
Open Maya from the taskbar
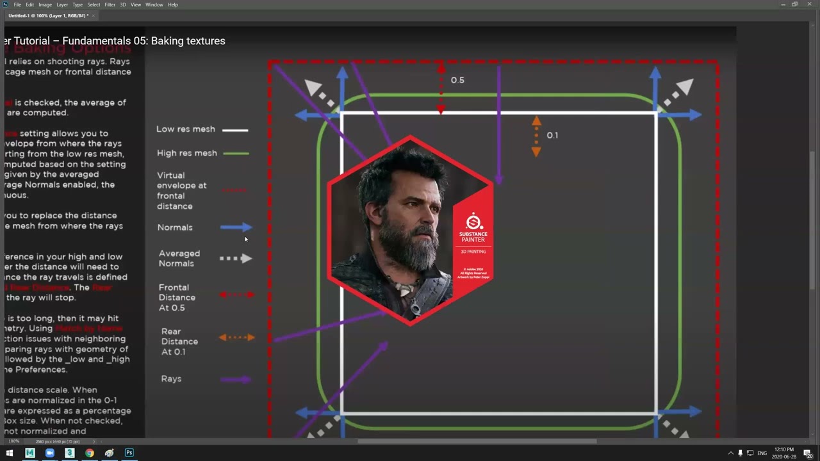(x=29, y=453)
